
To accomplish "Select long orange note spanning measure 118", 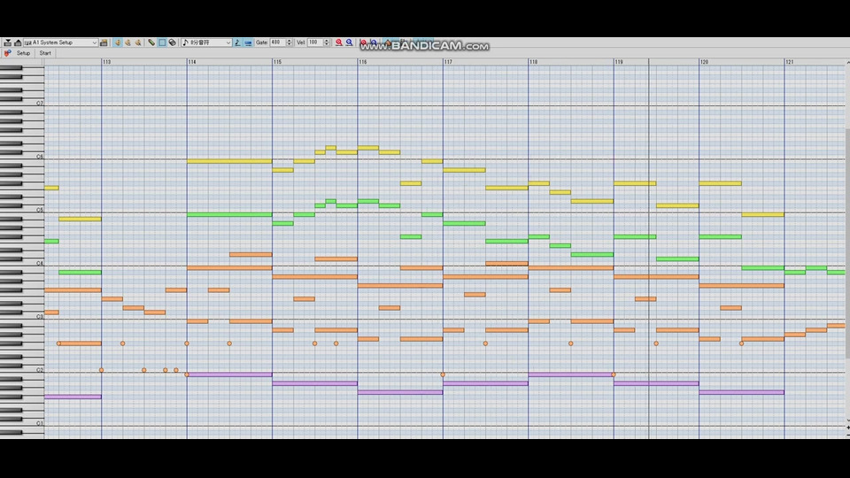I will pyautogui.click(x=571, y=267).
